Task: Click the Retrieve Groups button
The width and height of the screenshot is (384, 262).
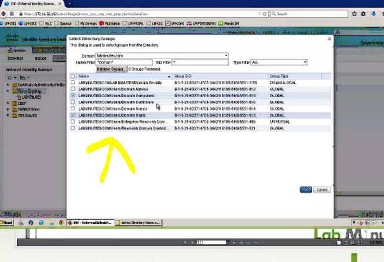Action: click(111, 69)
